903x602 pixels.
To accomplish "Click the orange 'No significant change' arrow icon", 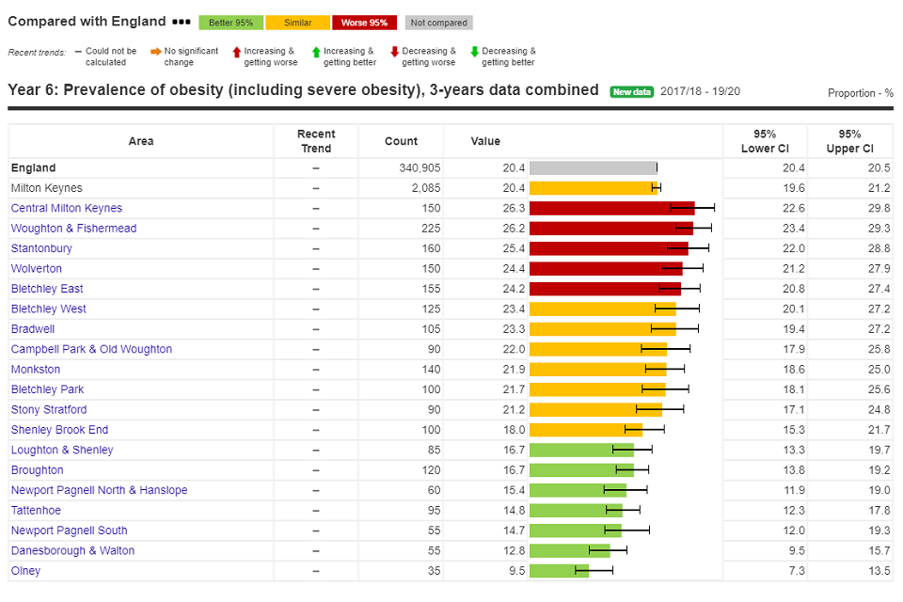I will (155, 52).
